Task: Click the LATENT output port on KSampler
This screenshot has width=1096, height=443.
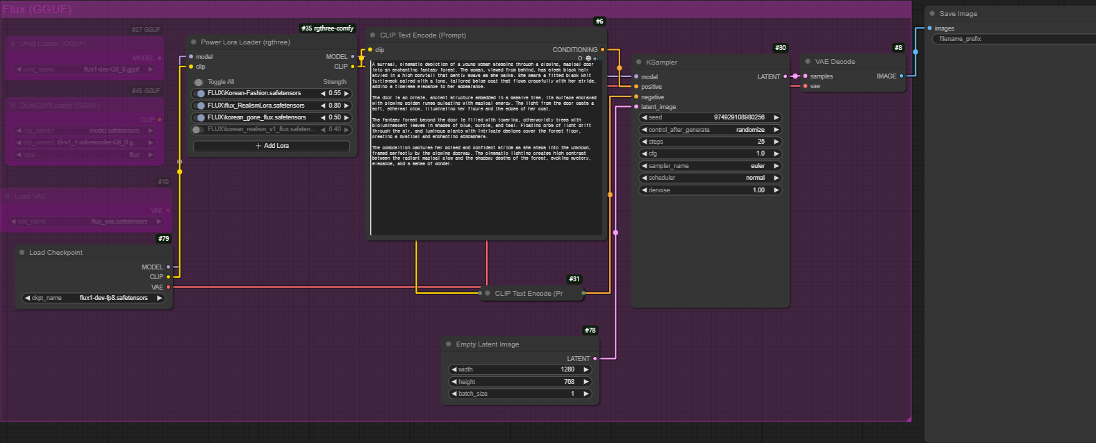Action: coord(786,76)
